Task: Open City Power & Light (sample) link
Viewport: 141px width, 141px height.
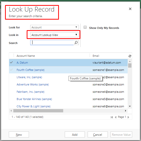Action: 33,106
